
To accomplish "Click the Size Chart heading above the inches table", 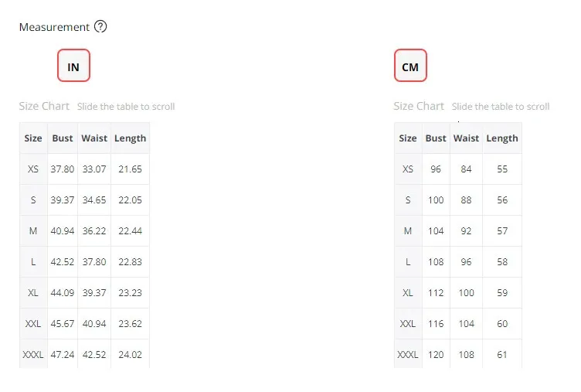I will coord(44,106).
